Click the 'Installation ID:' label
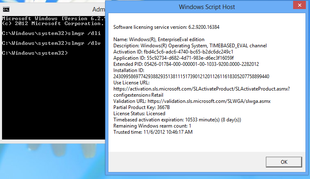This screenshot has width=310, height=179. click(x=129, y=70)
